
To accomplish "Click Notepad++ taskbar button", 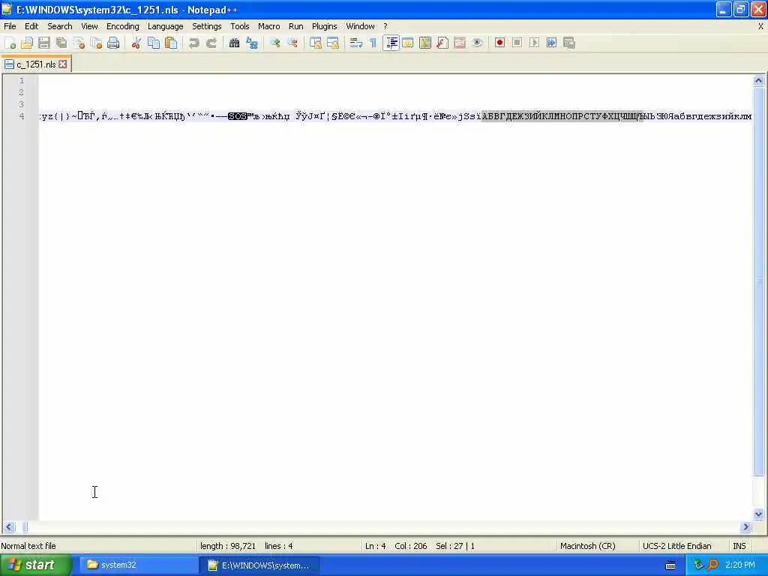I will tap(259, 565).
